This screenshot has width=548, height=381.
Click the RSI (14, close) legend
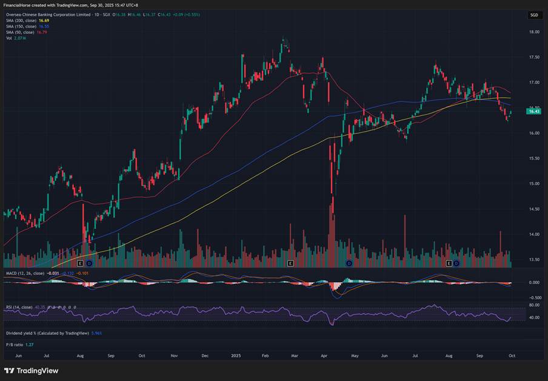(x=18, y=308)
